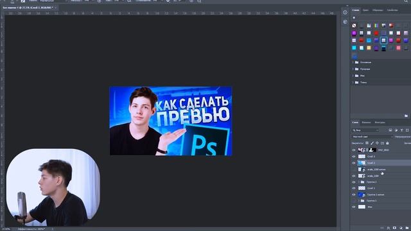Click the thumbnail preview image on the canvas

pos(171,121)
